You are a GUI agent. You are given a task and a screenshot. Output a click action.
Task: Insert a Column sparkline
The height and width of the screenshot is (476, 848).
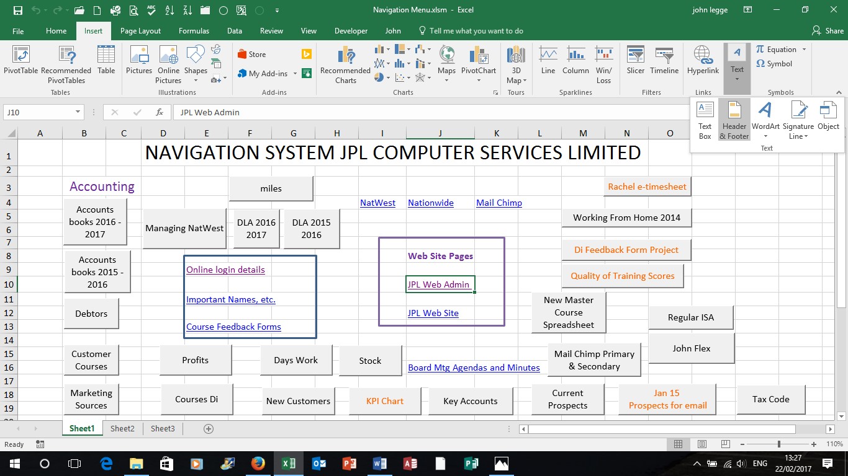click(575, 61)
